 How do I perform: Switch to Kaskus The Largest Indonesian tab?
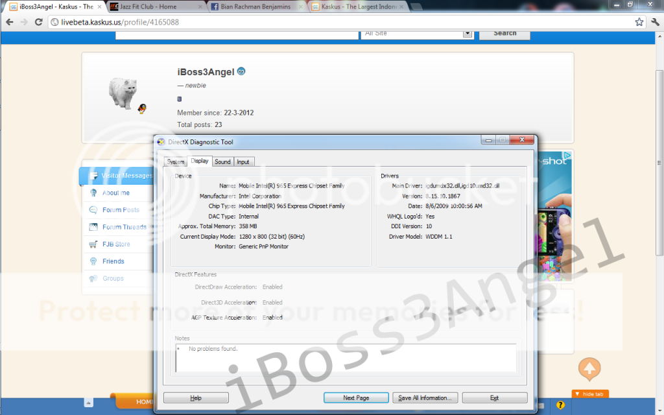pos(359,6)
